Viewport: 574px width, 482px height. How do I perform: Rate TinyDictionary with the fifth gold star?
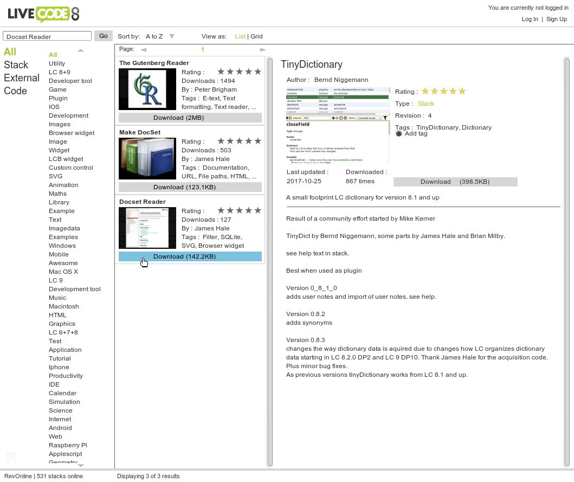(x=462, y=91)
